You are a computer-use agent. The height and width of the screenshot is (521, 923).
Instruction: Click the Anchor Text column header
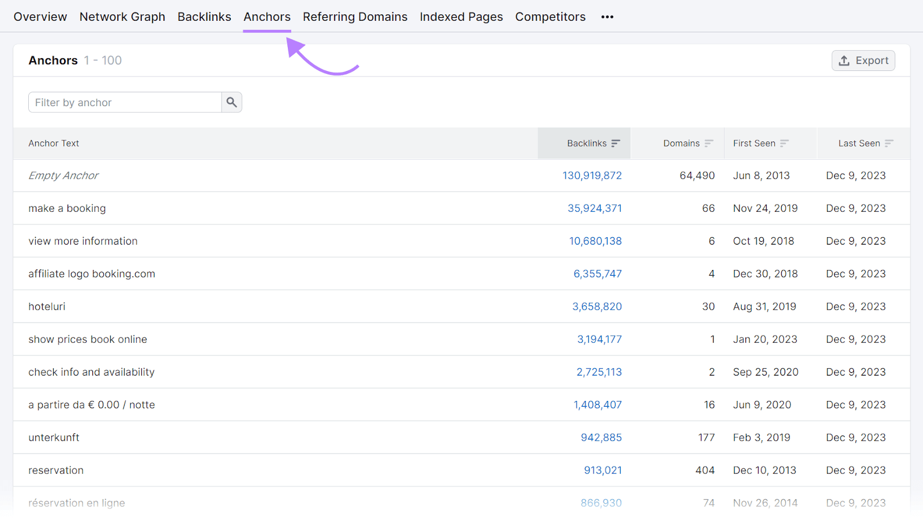pyautogui.click(x=54, y=143)
